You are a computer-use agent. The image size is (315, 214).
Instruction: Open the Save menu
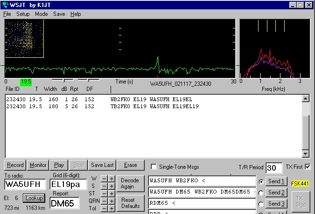(x=59, y=14)
